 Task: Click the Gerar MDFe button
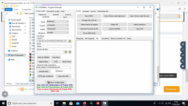tap(89, 16)
